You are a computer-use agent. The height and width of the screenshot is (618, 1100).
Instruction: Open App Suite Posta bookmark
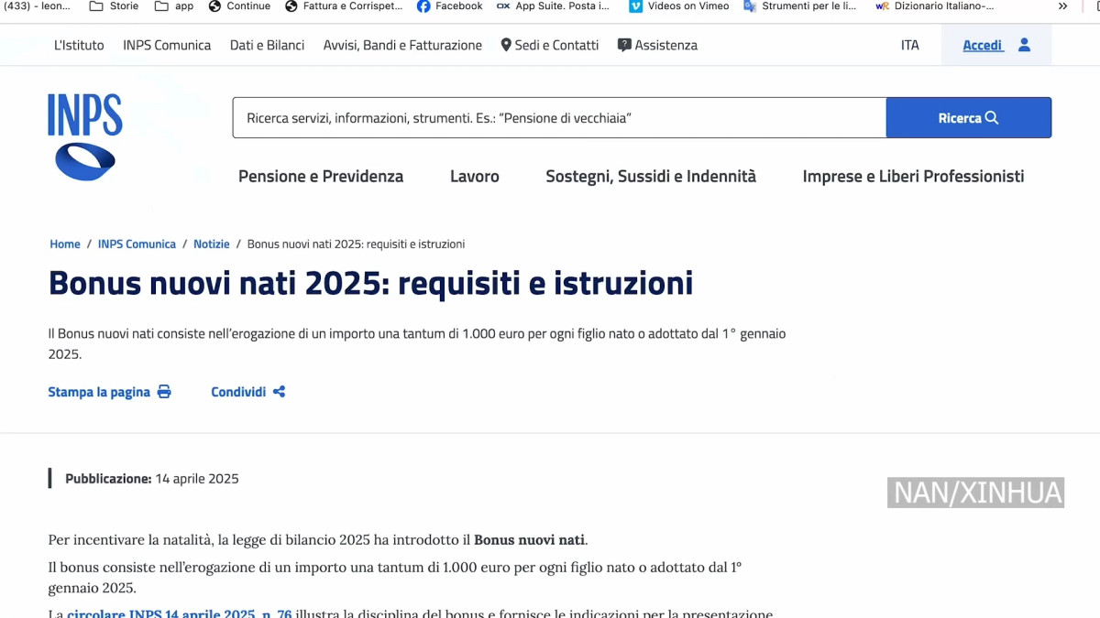pos(553,5)
